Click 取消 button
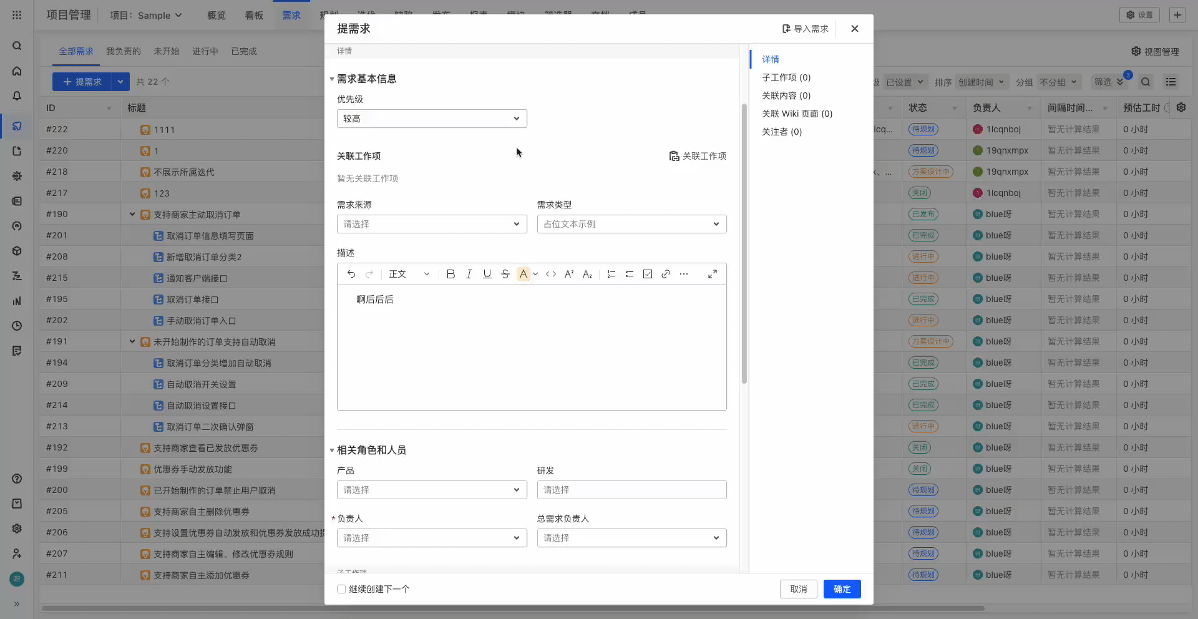Viewport: 1198px width, 619px height. click(x=798, y=589)
